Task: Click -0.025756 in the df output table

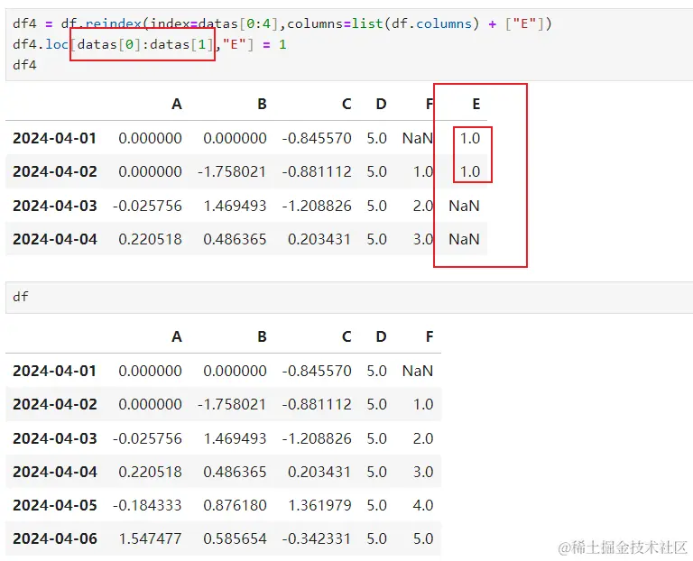Action: 147,438
